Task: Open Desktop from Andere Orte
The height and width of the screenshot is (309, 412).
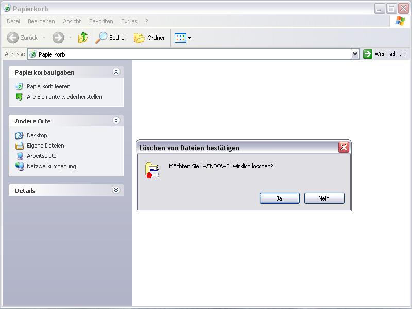Action: pyautogui.click(x=37, y=135)
